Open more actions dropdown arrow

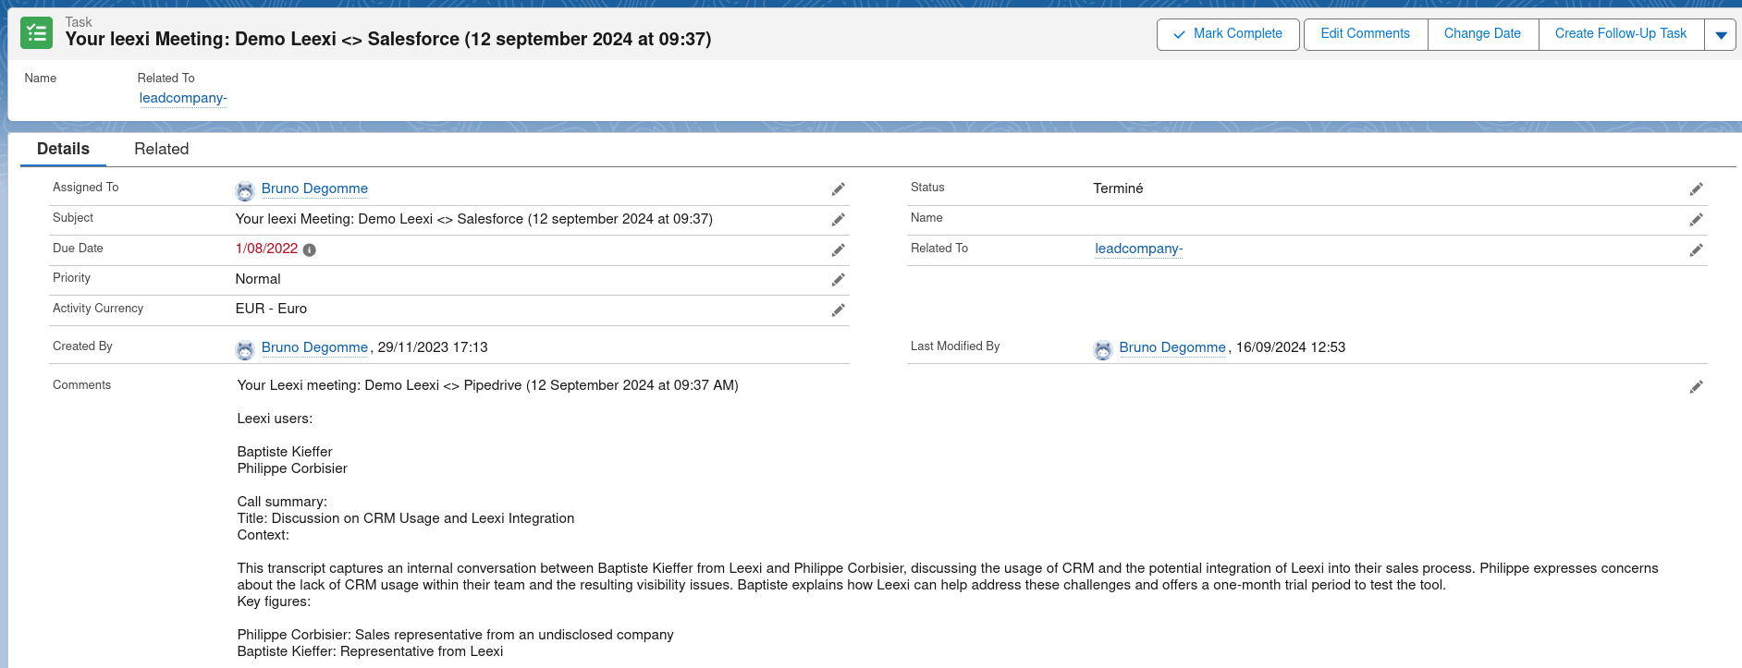1721,34
